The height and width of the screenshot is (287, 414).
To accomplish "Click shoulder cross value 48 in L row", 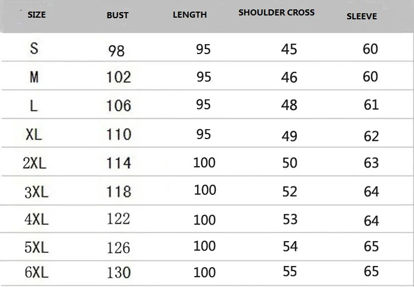I will tap(289, 105).
